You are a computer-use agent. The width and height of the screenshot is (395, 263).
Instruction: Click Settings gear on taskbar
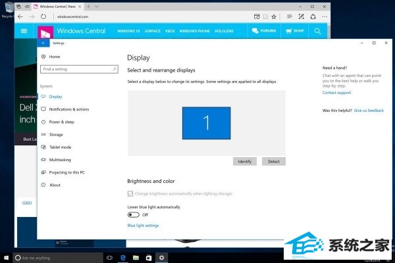point(161,258)
